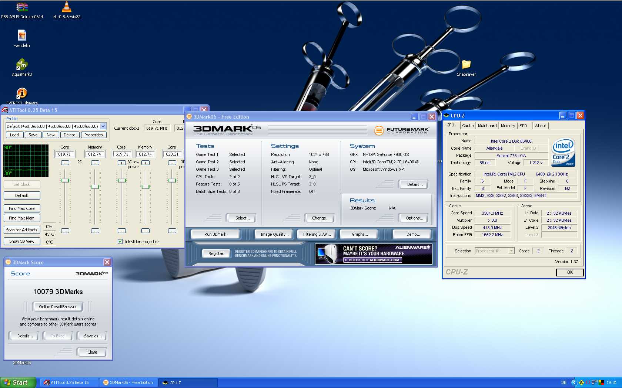Screen dimensions: 622x388
Task: Click the CPU-Z title bar icon
Action: coord(447,116)
